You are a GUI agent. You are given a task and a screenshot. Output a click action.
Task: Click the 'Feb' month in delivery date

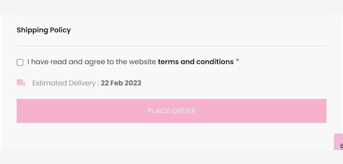point(116,83)
